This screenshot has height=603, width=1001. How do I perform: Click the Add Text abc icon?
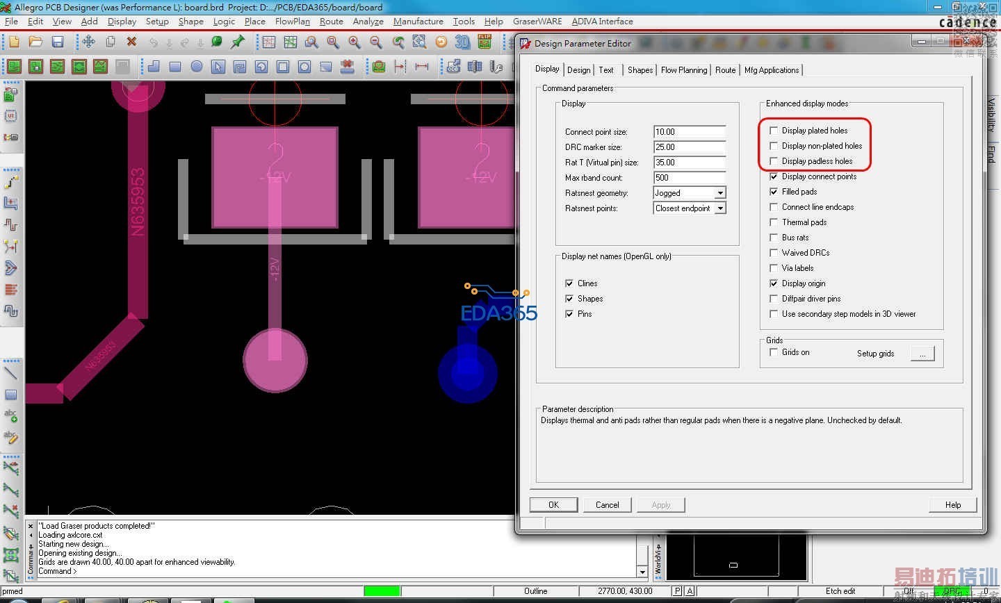pyautogui.click(x=10, y=416)
